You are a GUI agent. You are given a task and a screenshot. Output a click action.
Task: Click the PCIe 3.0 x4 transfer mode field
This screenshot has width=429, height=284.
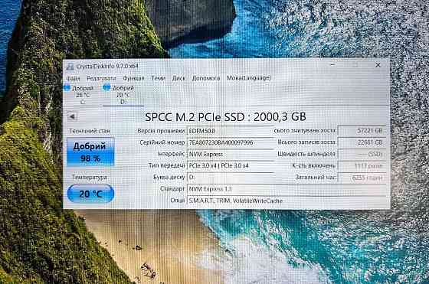pyautogui.click(x=231, y=165)
